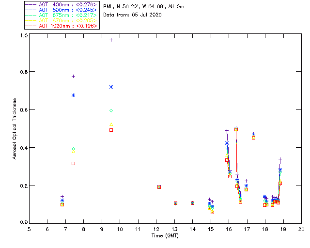The image size is (310, 248).
Task: Click the purple plus marker near 0.49 at 16h
Action: click(227, 130)
